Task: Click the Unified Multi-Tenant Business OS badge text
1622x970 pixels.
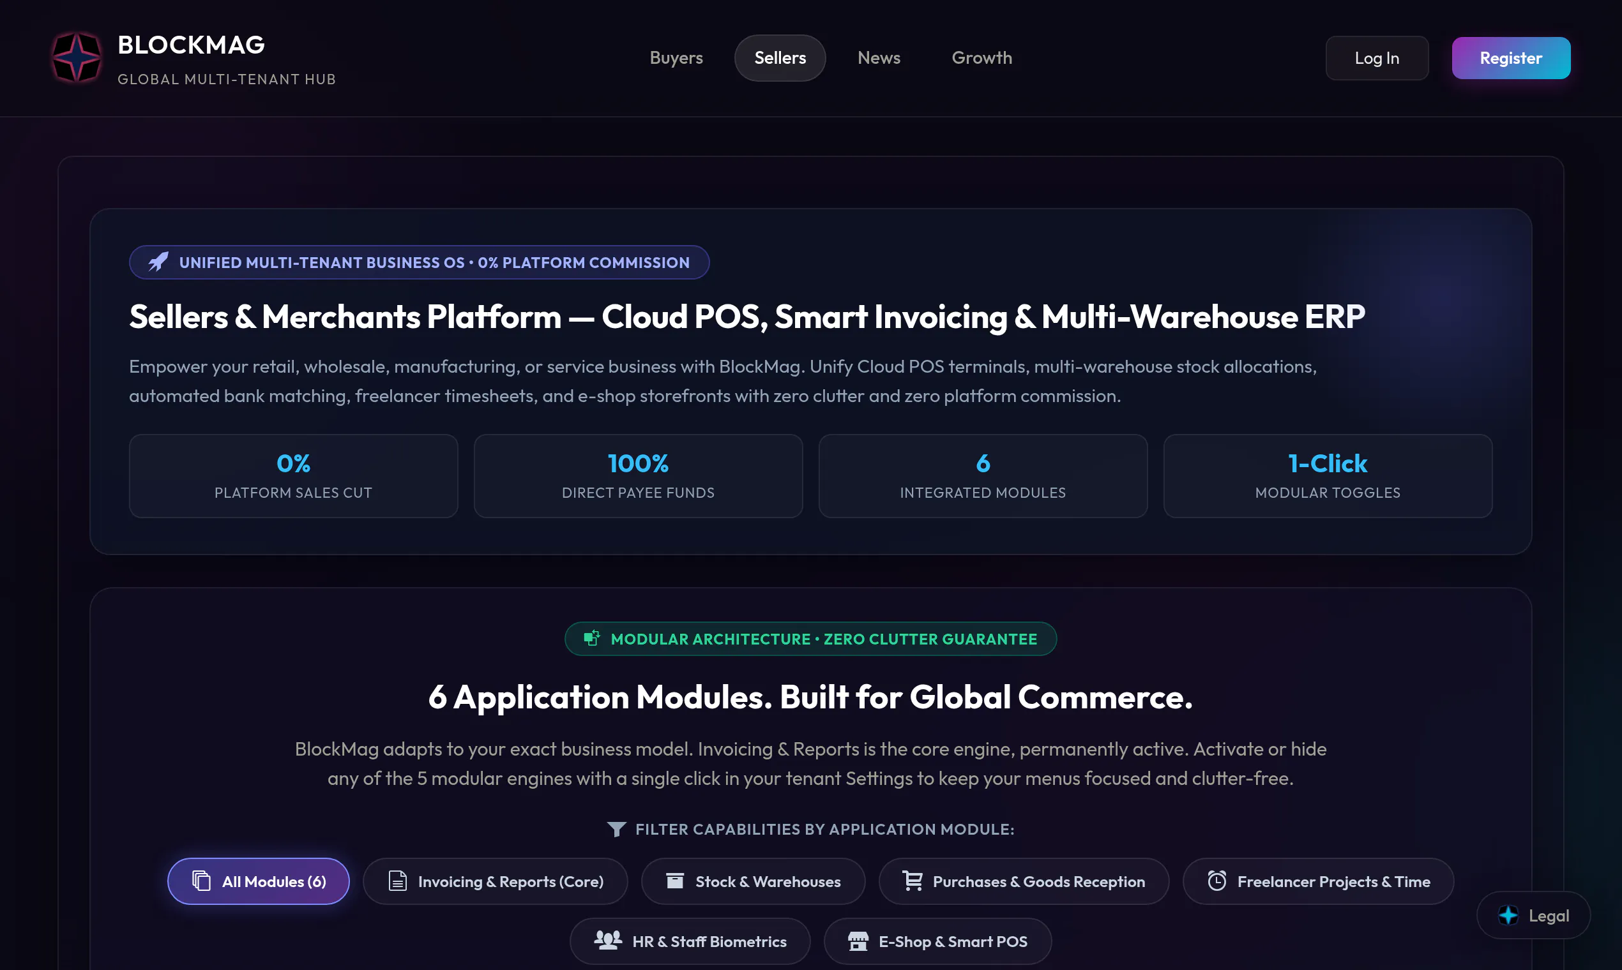Action: coord(434,262)
